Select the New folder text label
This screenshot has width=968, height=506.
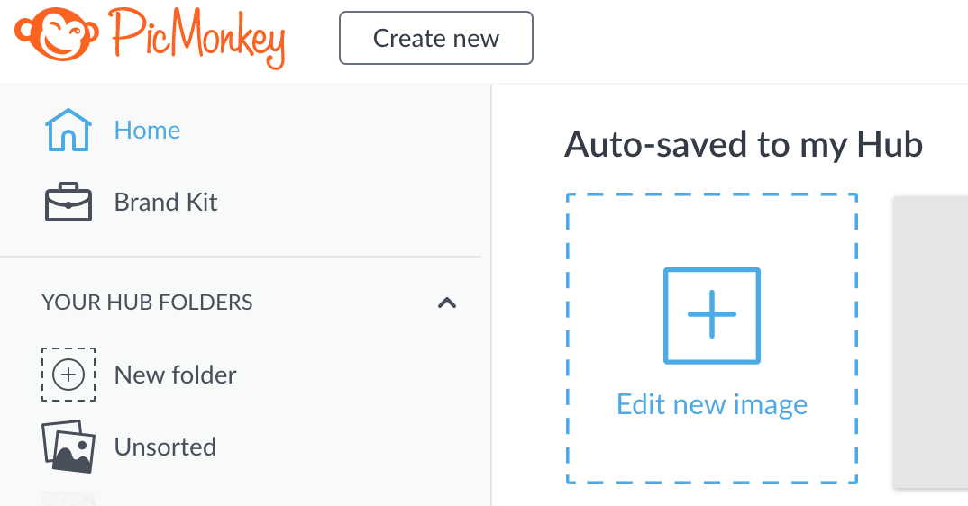click(176, 375)
